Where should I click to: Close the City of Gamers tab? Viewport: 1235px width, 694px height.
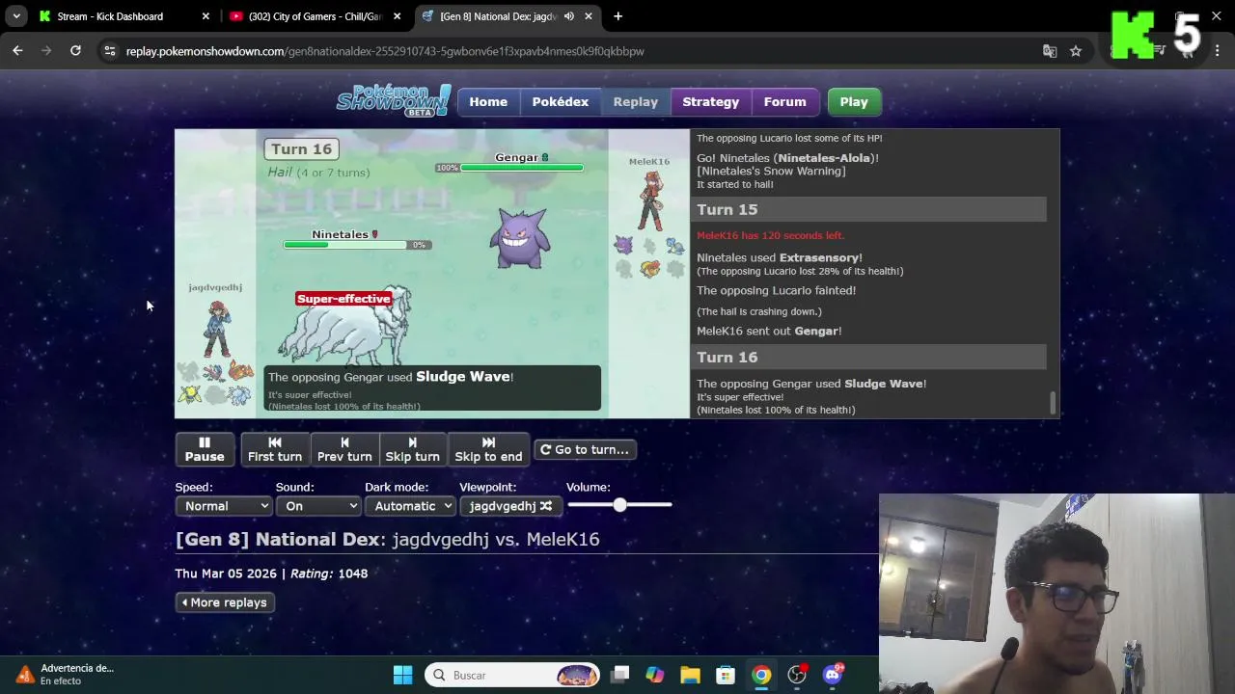tap(397, 16)
